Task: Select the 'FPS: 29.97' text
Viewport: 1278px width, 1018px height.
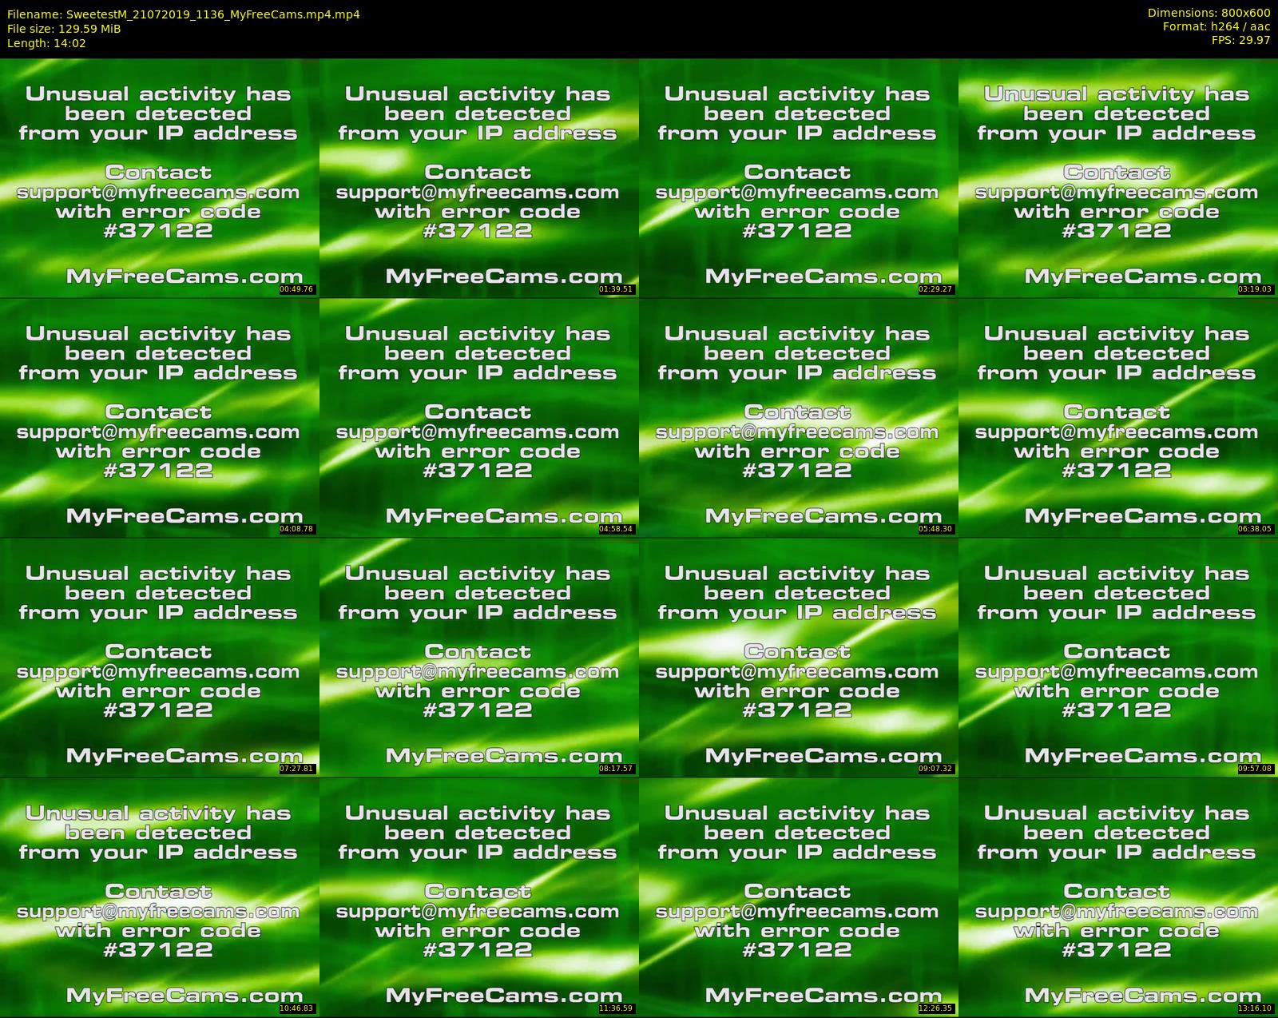Action: 1240,40
